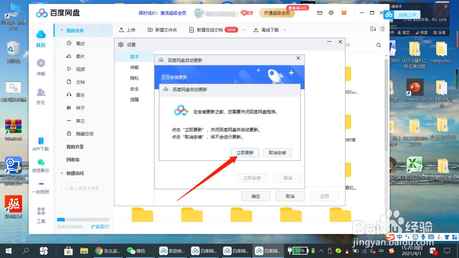Click search magnifier icon in file area
Image resolution: width=459 pixels, height=258 pixels.
[379, 45]
